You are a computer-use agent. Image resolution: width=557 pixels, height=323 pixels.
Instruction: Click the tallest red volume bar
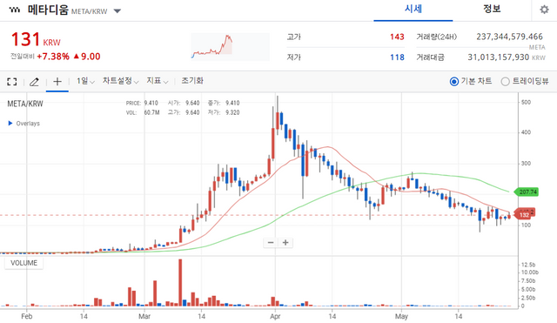click(180, 282)
